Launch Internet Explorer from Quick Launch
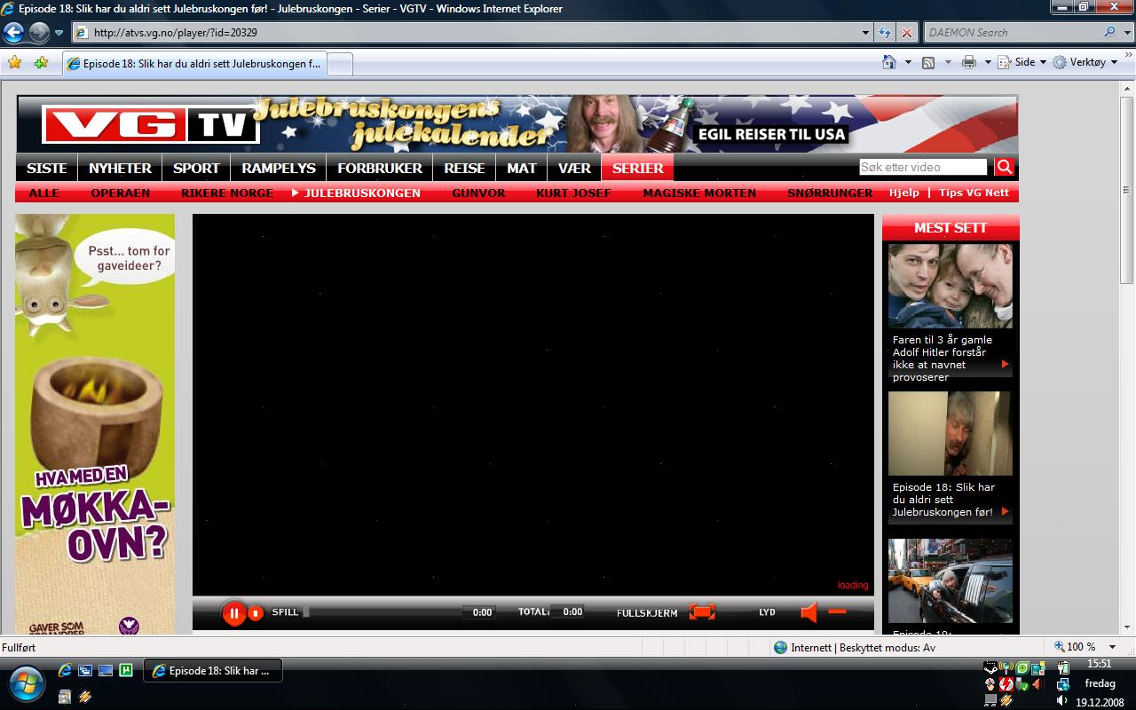The image size is (1136, 710). click(x=65, y=671)
